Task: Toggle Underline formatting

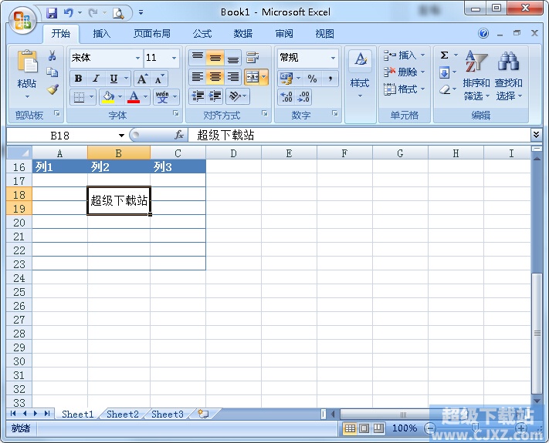Action: pos(114,79)
